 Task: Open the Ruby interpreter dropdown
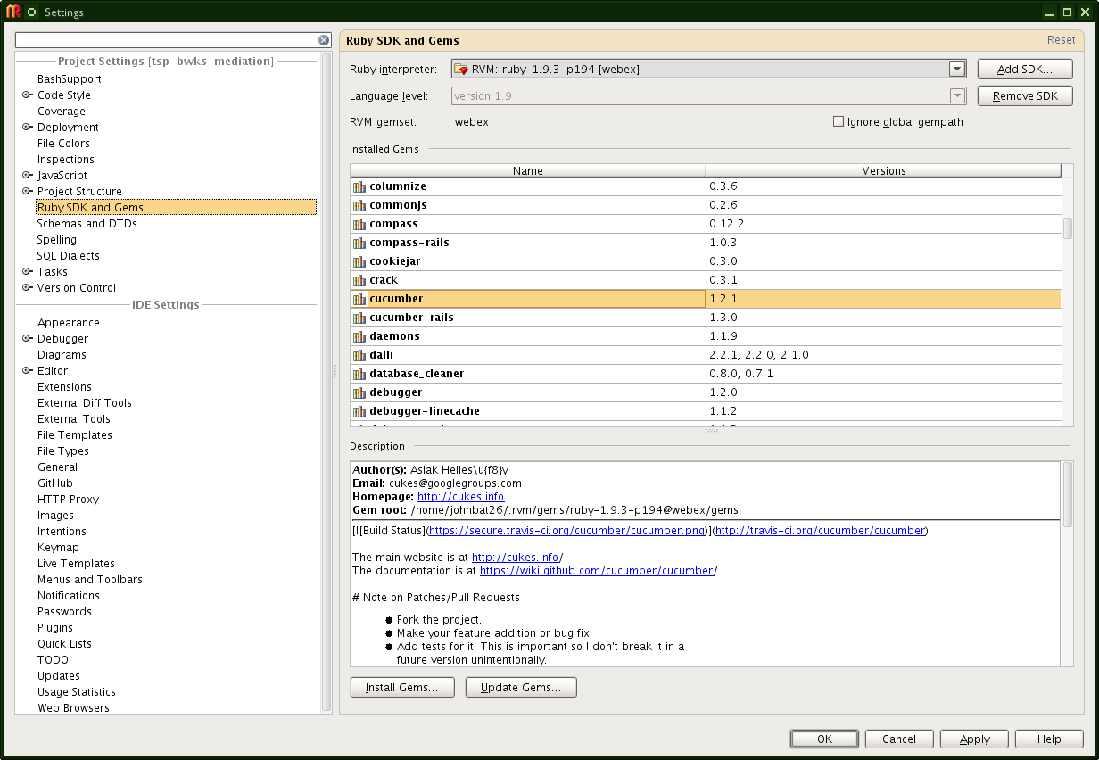956,69
